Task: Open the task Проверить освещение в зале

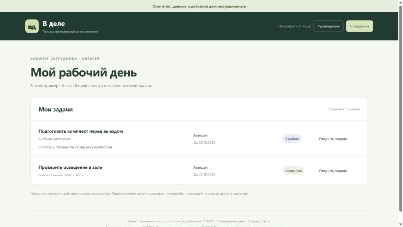Action: pyautogui.click(x=333, y=171)
